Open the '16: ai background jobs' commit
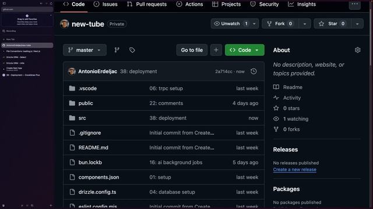The width and height of the screenshot is (373, 209). pos(176,163)
